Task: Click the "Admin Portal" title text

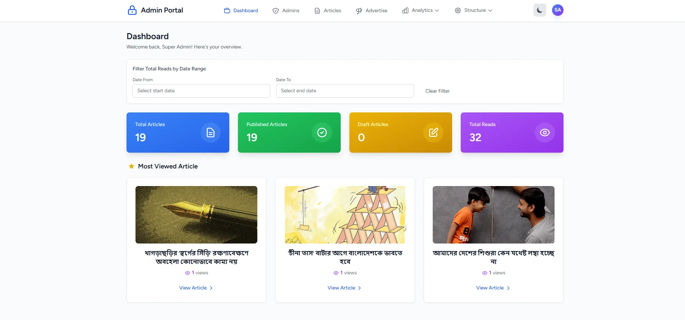Action: click(x=162, y=10)
